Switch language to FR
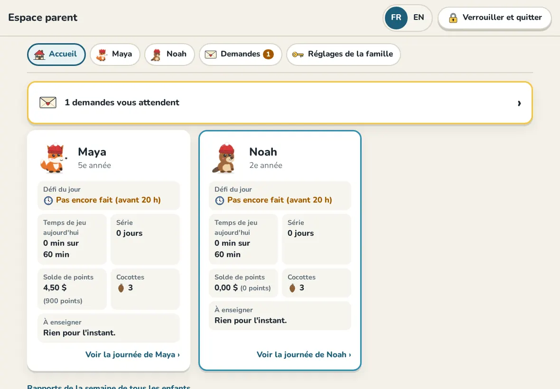Image resolution: width=560 pixels, height=389 pixels. click(x=396, y=18)
